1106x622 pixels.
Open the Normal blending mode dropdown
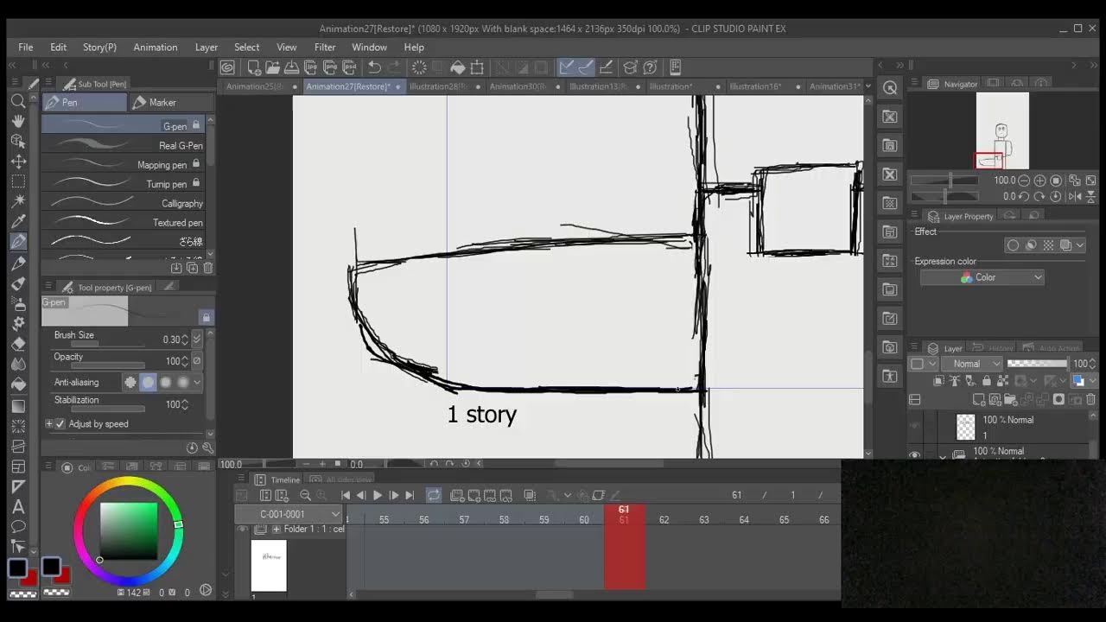[971, 364]
